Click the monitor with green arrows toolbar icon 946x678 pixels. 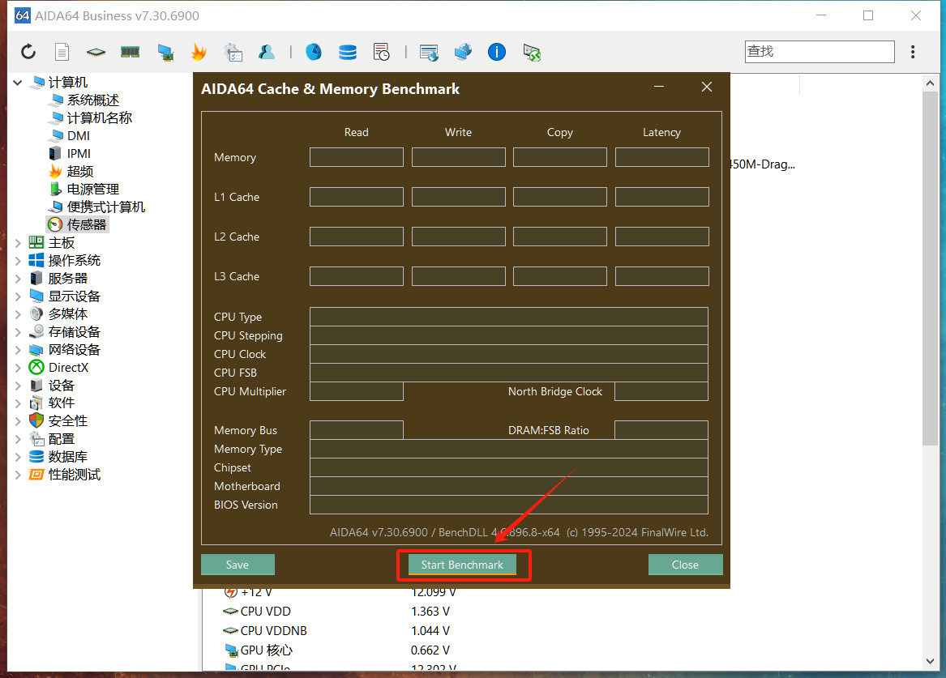tap(532, 53)
